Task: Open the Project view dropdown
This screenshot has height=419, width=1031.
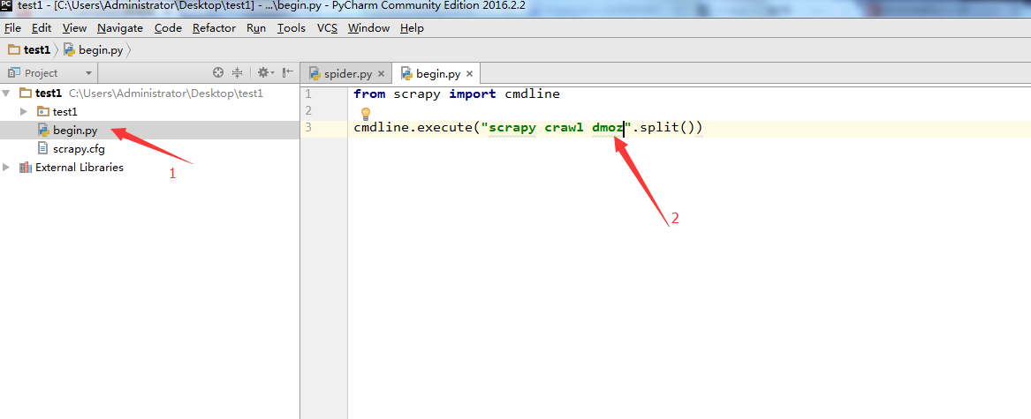Action: click(x=88, y=73)
